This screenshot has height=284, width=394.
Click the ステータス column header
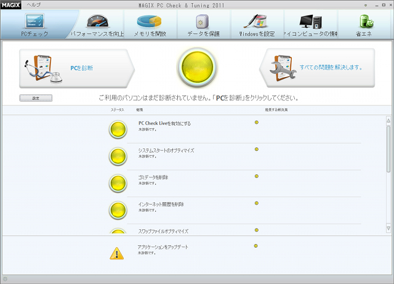click(x=118, y=110)
